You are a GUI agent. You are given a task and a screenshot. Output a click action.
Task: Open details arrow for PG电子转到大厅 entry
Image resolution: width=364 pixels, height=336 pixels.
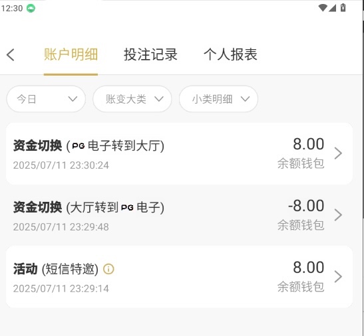click(x=338, y=153)
